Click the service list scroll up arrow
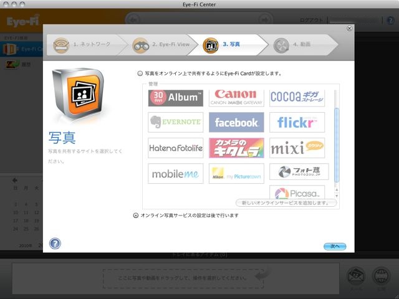Viewport: 399px width, 299px height. tap(337, 189)
